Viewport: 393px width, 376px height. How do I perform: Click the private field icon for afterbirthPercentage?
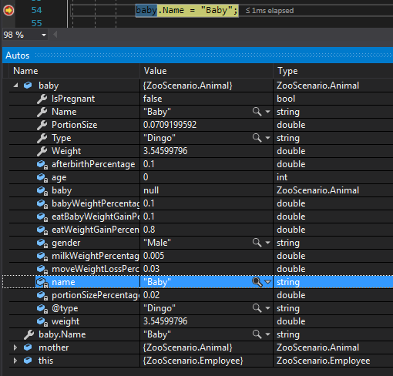(x=42, y=165)
